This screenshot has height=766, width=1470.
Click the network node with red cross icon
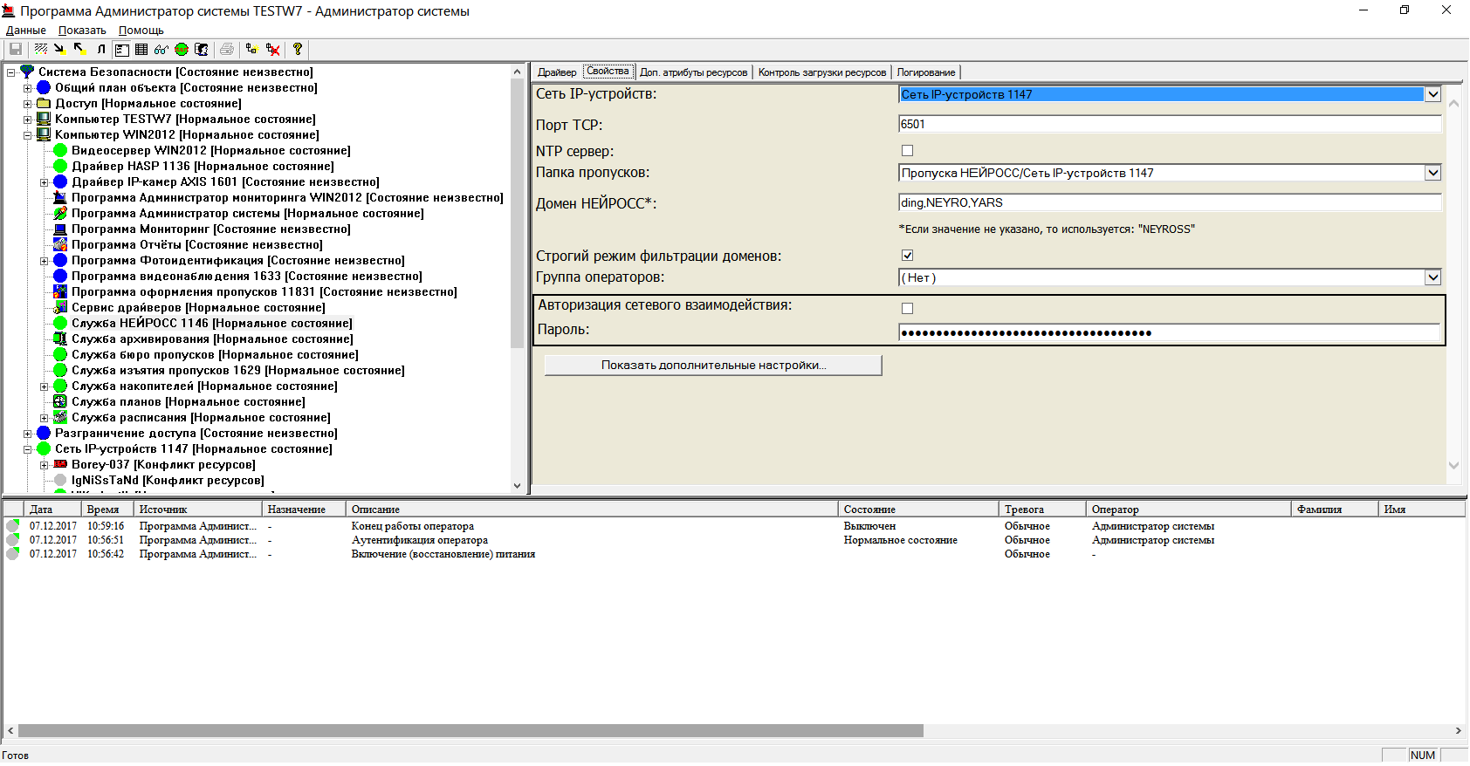click(x=273, y=50)
